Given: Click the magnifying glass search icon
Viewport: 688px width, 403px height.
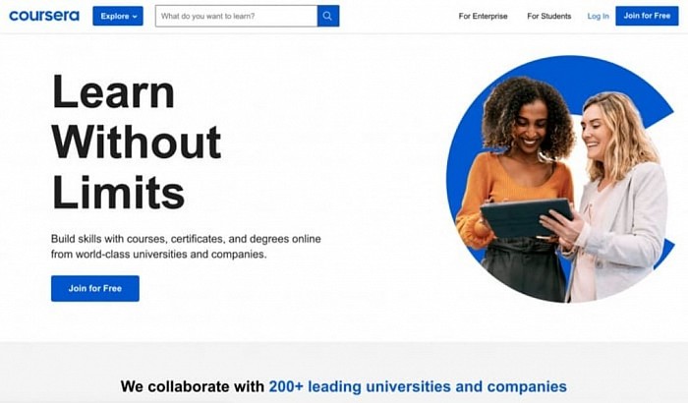Looking at the screenshot, I should click(327, 16).
